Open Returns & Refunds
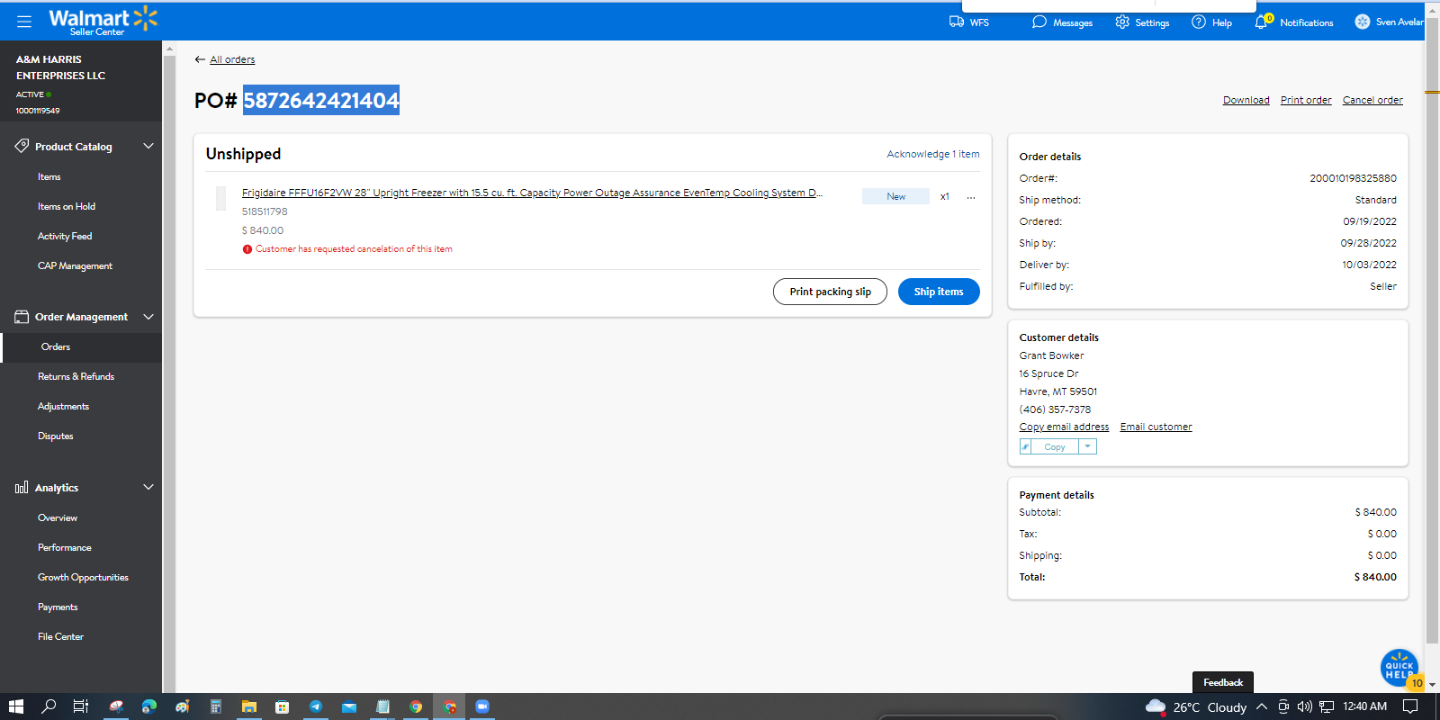Screen dimensions: 1440x720 [x=76, y=377]
